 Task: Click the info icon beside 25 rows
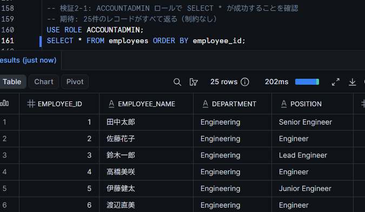(244, 82)
